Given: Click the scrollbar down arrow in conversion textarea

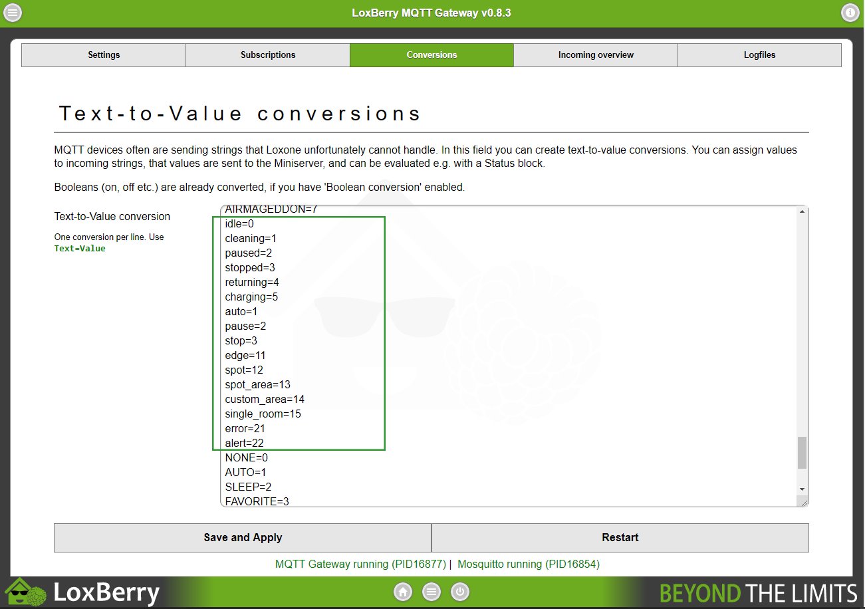Looking at the screenshot, I should pyautogui.click(x=803, y=489).
